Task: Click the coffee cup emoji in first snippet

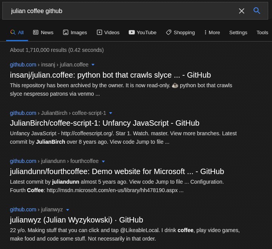Action: pyautogui.click(x=175, y=86)
